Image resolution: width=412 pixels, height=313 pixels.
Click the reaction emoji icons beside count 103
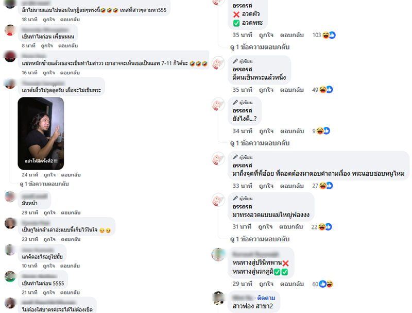click(x=329, y=35)
